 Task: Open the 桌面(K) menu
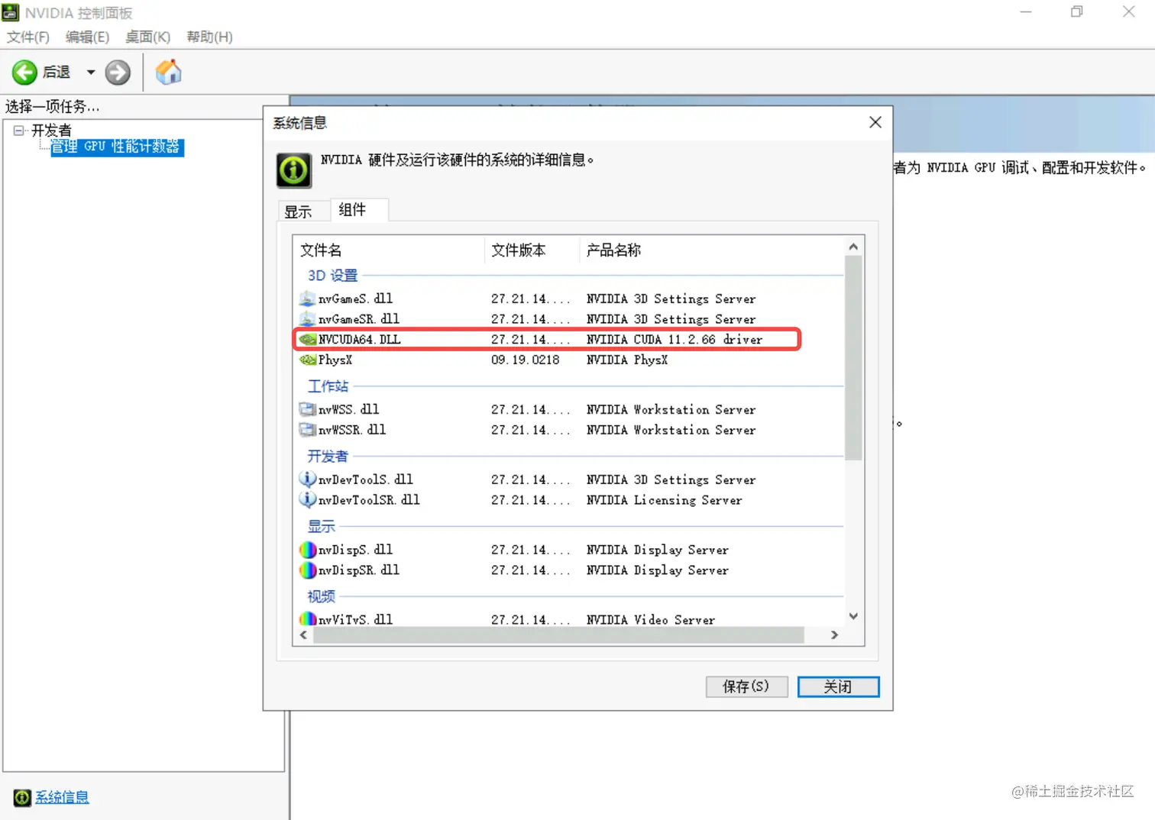tap(147, 37)
